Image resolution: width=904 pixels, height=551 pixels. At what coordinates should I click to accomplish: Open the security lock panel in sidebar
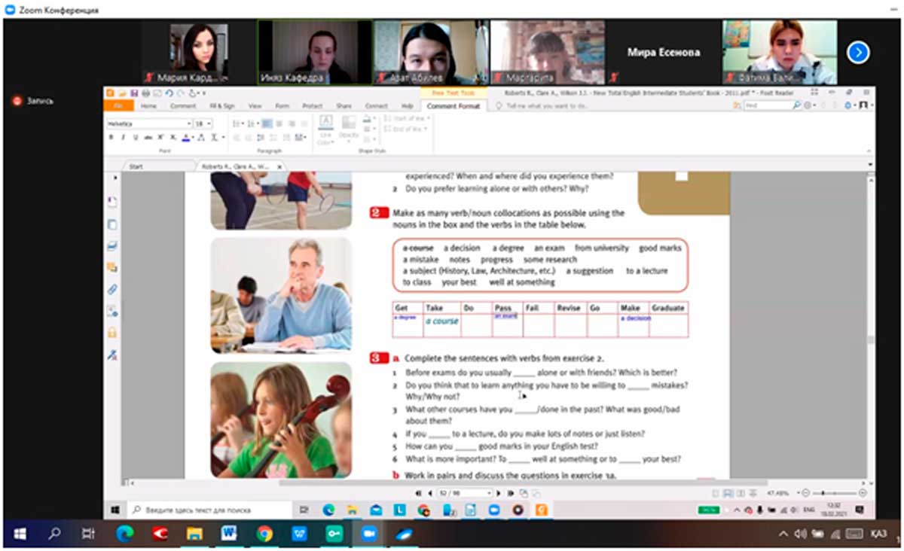point(112,332)
